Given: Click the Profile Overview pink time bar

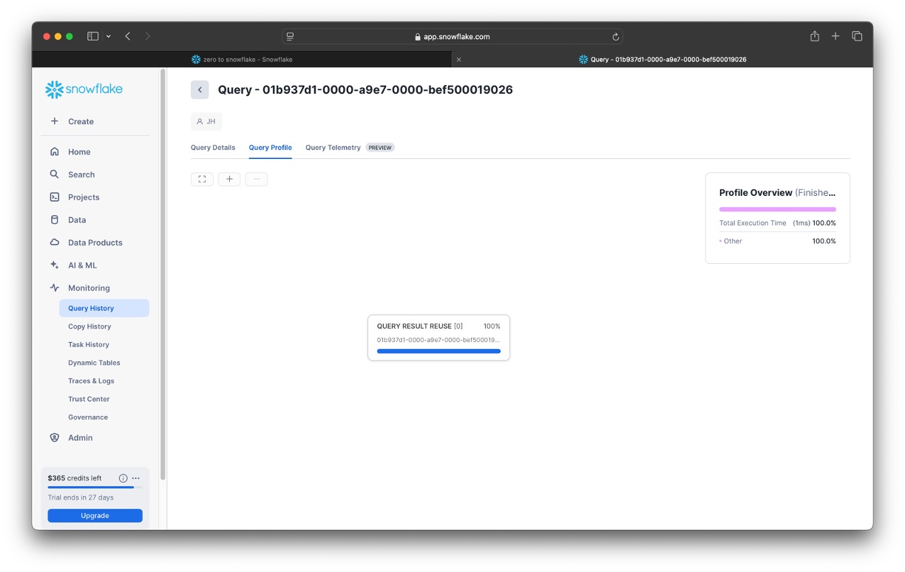Looking at the screenshot, I should [777, 209].
